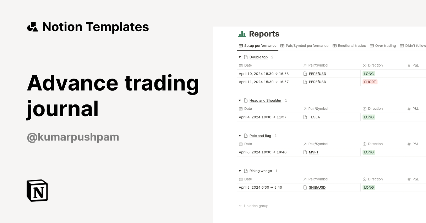Select the Setup performance tab
Image resolution: width=426 pixels, height=223 pixels.
tap(258, 45)
